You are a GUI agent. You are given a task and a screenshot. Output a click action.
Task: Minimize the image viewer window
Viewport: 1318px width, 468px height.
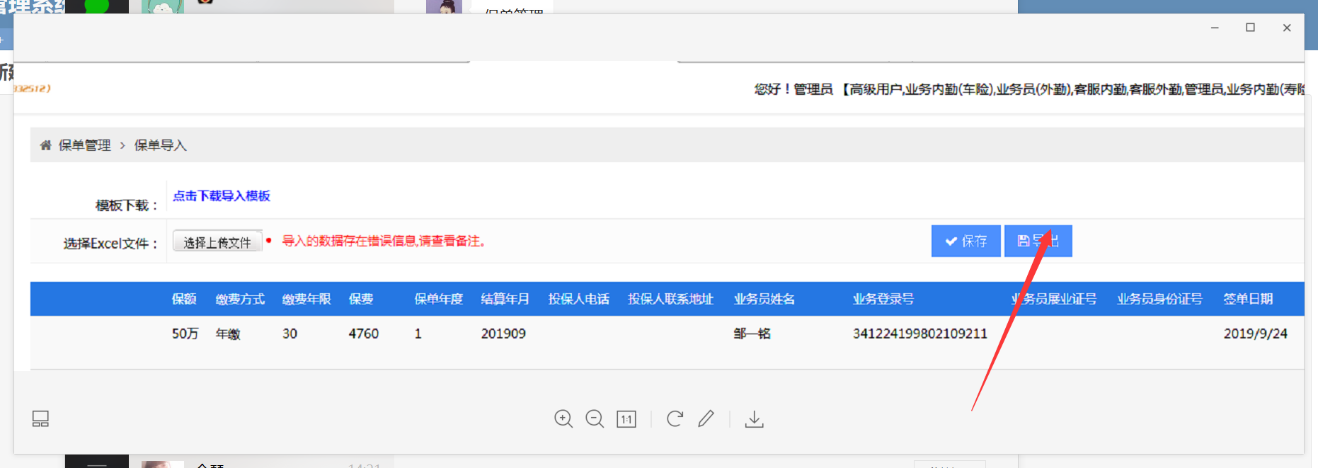1215,28
